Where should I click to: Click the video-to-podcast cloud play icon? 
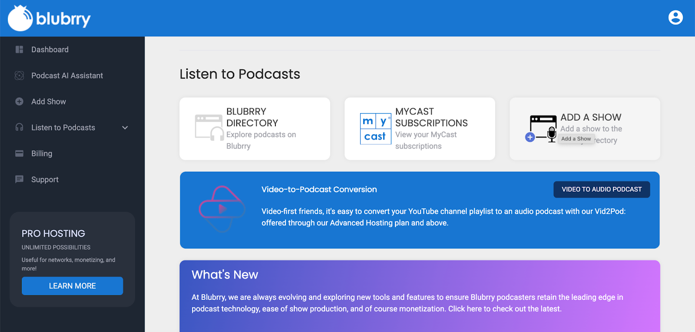click(222, 209)
